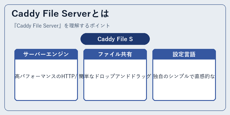Click the text '高パフォーマンスのHTTP/'
This screenshot has height=115, width=230.
click(46, 76)
